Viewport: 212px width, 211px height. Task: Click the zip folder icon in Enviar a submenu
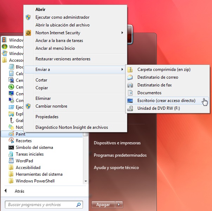(x=130, y=70)
